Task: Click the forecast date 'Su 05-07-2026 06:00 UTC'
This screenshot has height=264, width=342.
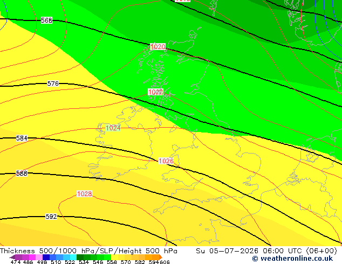Action: [x=249, y=251]
